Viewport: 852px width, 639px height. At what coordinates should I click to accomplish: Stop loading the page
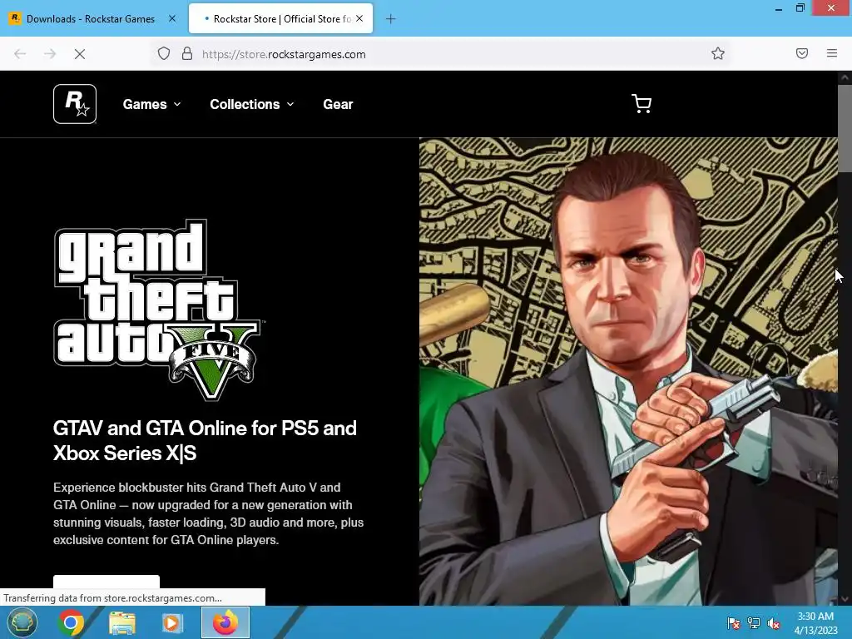79,54
